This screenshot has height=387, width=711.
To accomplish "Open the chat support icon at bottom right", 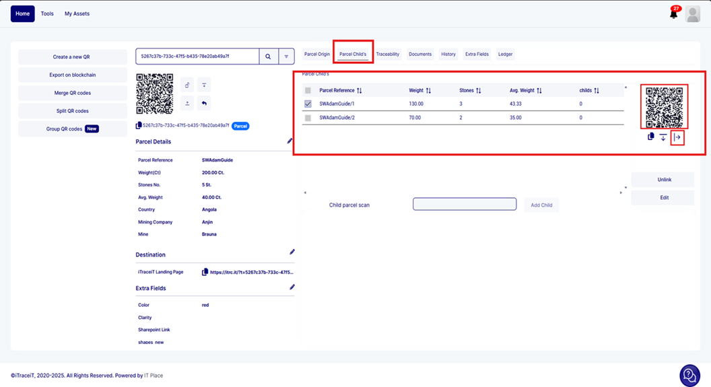I will click(x=689, y=375).
